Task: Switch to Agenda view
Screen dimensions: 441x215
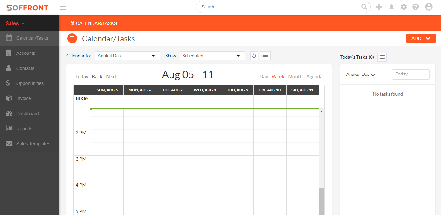Action: click(314, 76)
